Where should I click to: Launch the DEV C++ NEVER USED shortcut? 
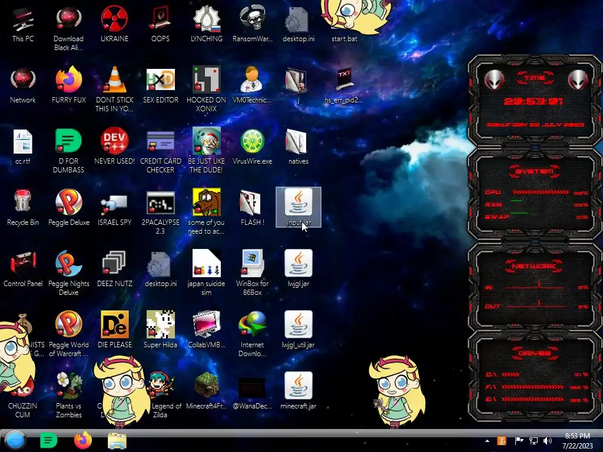tap(115, 147)
